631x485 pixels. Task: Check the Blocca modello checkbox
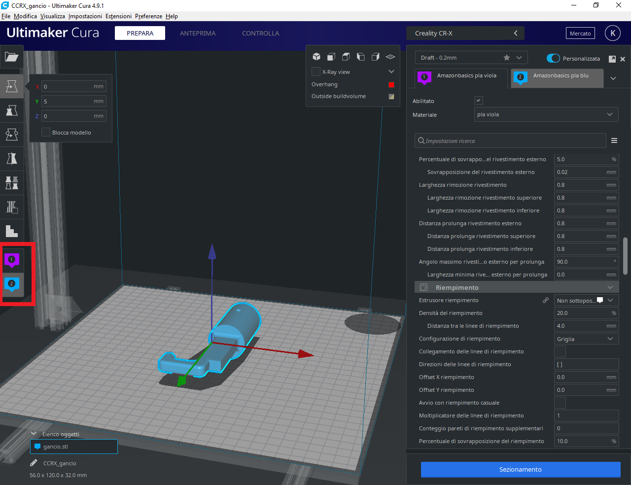pyautogui.click(x=46, y=133)
